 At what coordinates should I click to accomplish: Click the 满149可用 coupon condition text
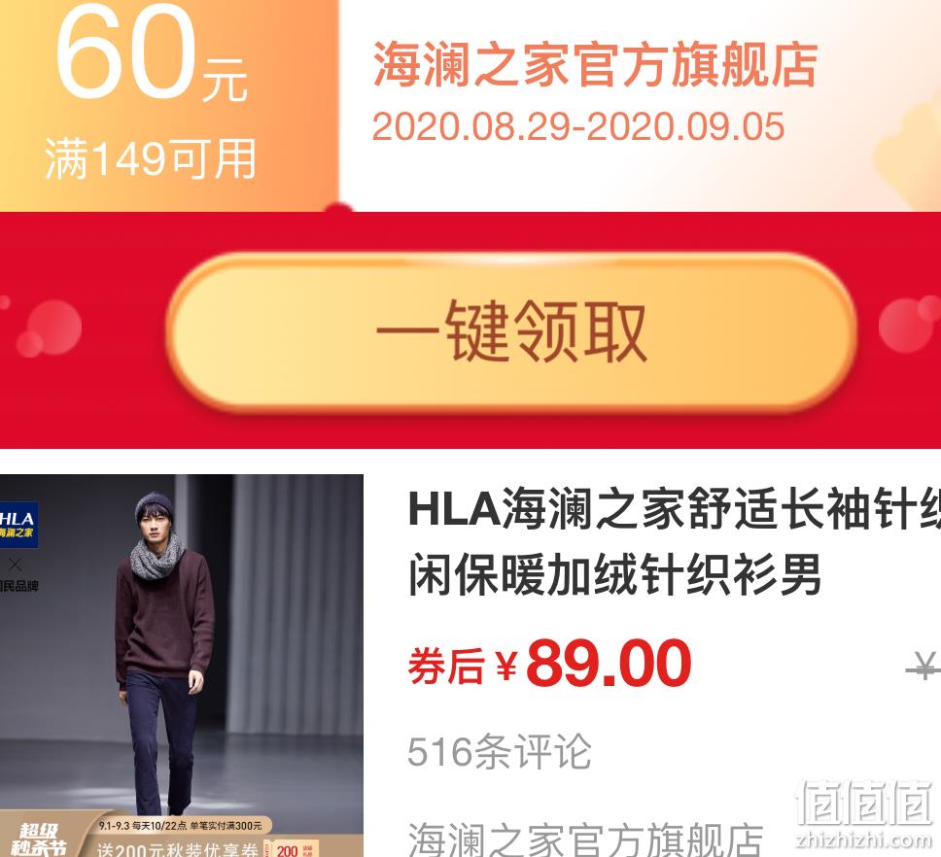tap(152, 159)
